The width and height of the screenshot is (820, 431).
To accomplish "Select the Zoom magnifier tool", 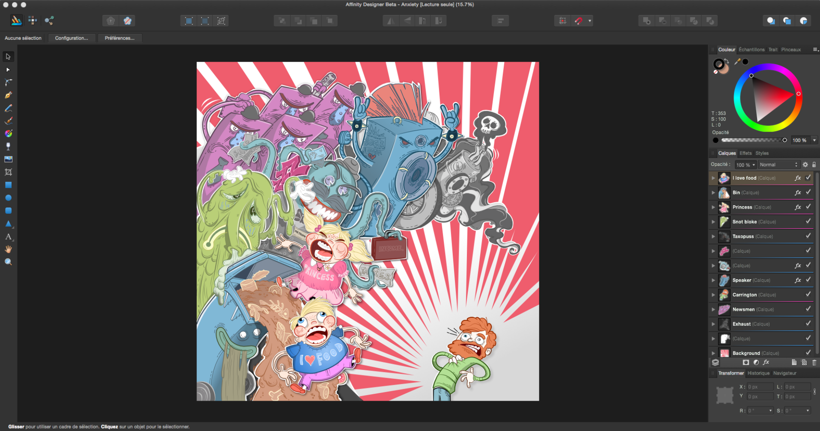I will tap(8, 262).
